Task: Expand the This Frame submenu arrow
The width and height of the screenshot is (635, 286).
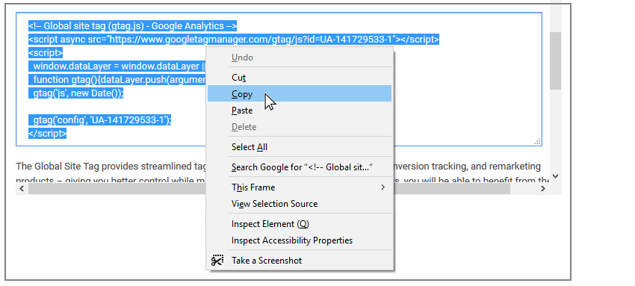Action: point(382,187)
